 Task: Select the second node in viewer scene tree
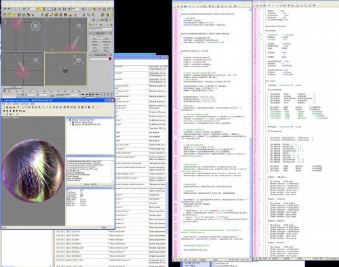82,122
